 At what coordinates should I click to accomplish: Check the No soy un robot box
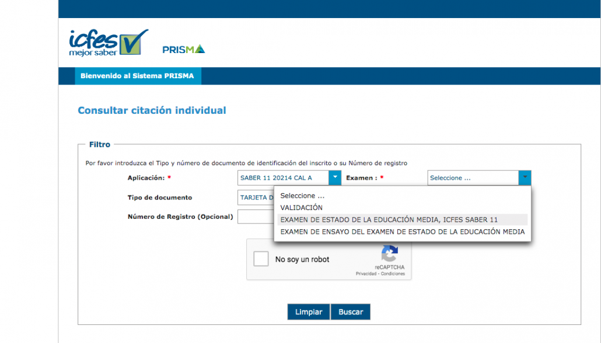261,259
